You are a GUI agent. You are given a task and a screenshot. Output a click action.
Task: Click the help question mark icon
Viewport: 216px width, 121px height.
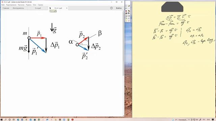[x=111, y=8]
